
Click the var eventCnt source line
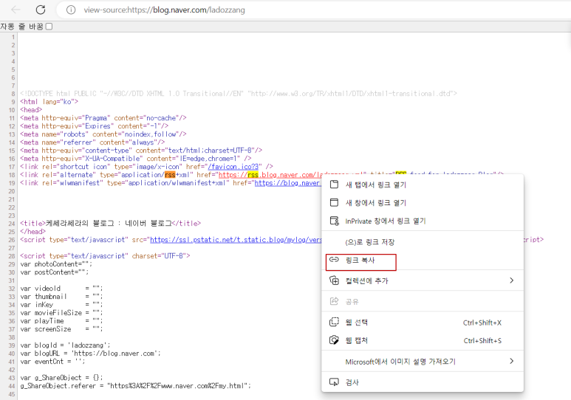coord(52,362)
